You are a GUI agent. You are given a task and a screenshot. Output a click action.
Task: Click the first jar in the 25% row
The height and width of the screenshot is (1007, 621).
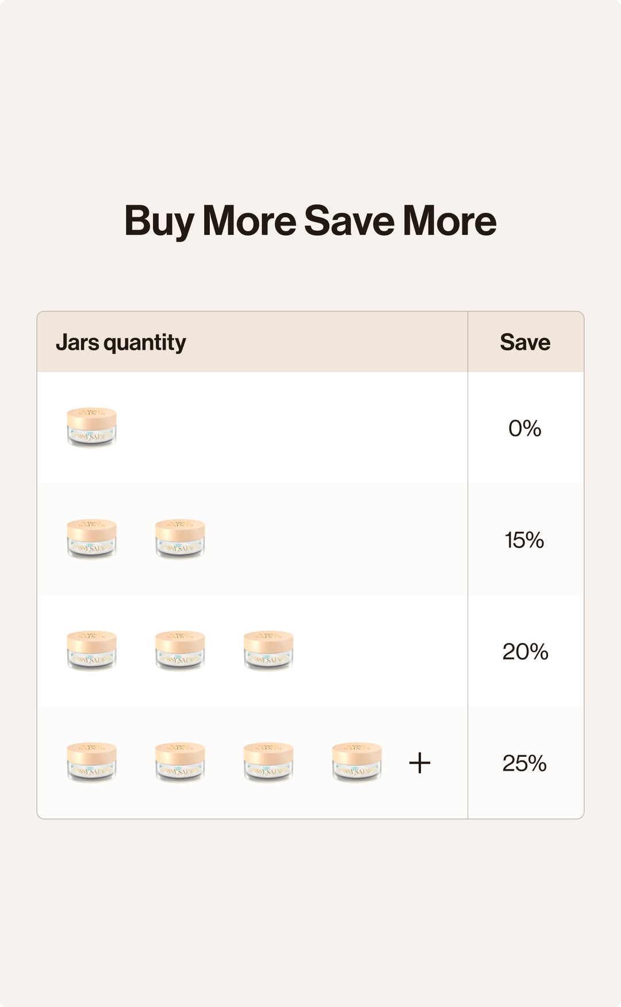91,762
